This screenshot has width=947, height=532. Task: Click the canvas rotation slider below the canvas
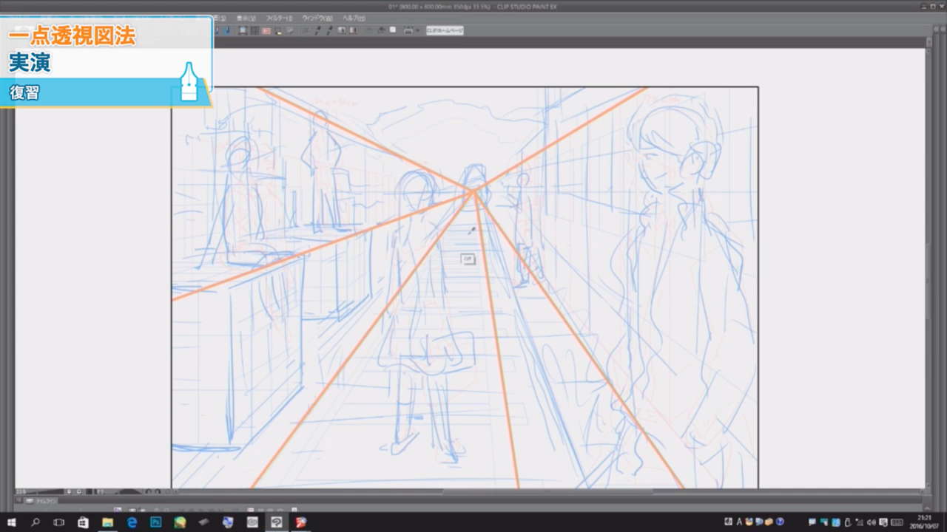coord(129,491)
